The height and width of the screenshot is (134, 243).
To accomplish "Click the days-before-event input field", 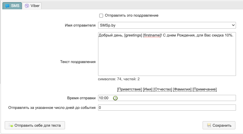I will click(167, 108).
